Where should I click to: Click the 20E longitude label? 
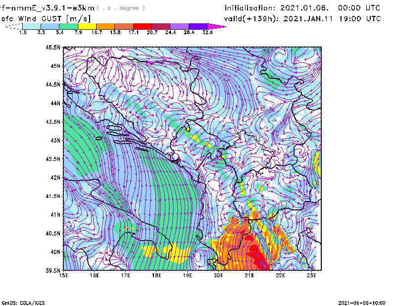(218, 275)
